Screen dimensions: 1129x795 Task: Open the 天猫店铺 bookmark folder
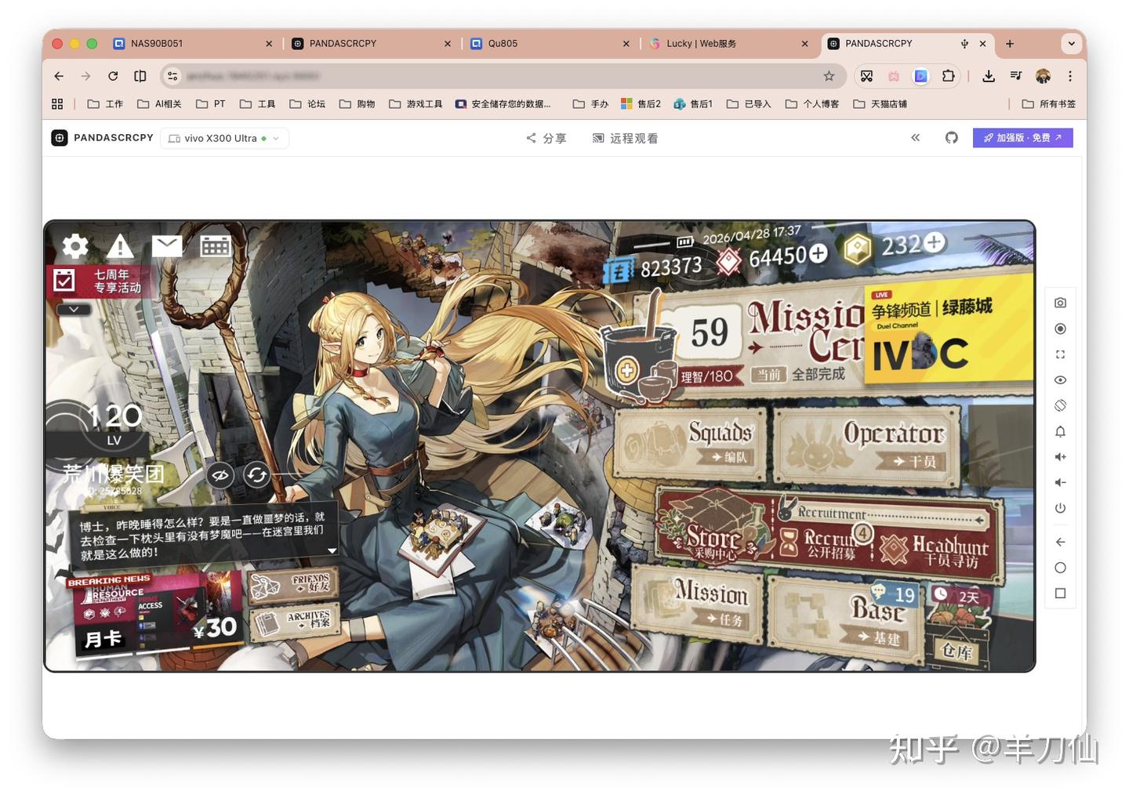click(880, 103)
